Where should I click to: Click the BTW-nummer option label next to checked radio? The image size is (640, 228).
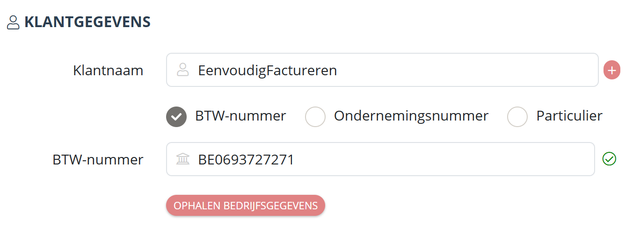tap(240, 116)
